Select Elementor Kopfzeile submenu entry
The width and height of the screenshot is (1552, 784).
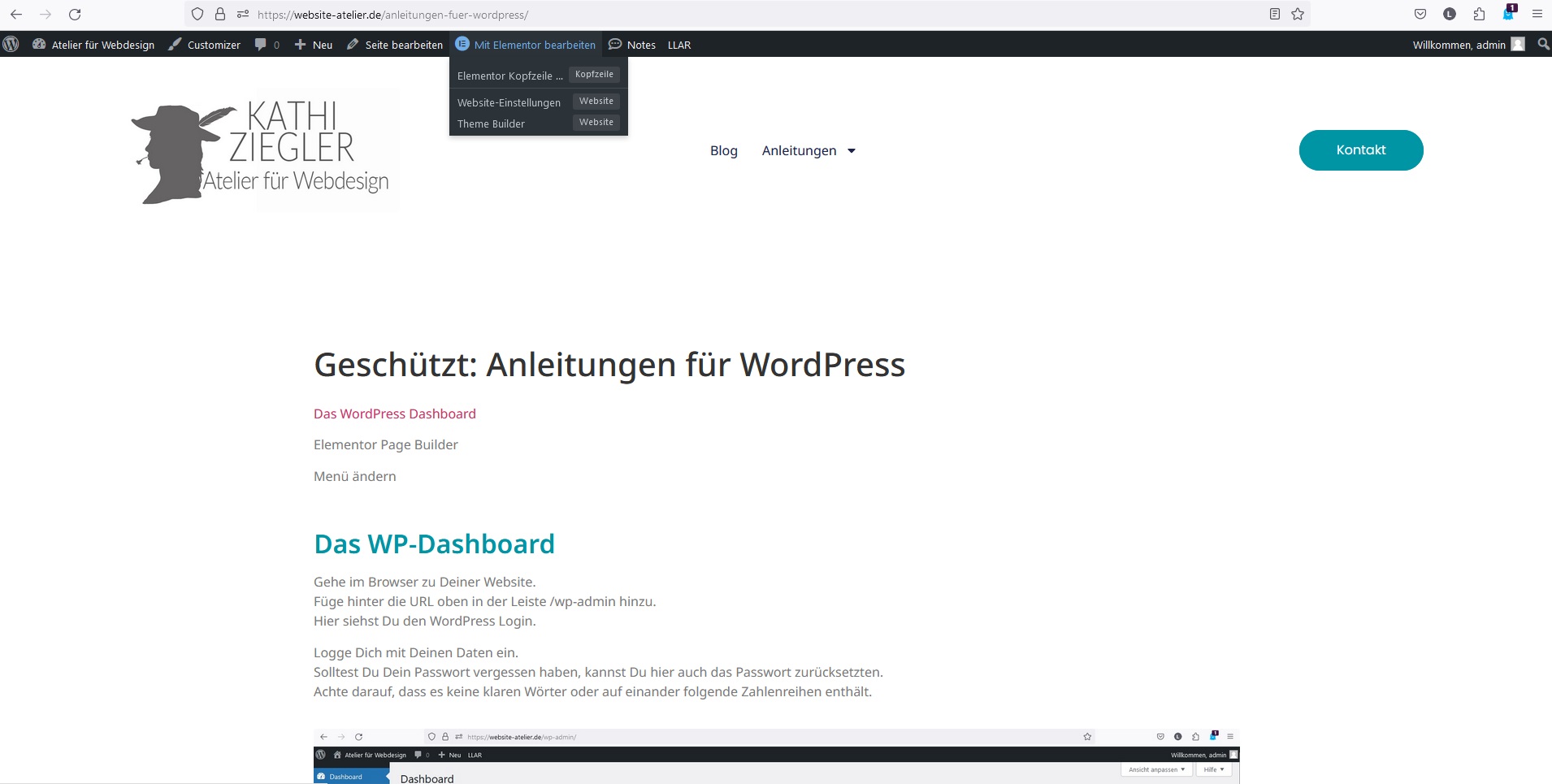538,76
